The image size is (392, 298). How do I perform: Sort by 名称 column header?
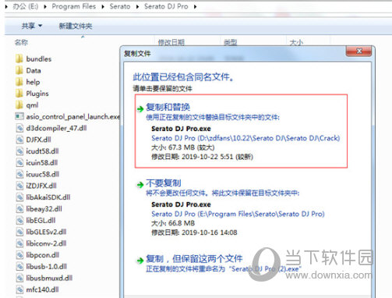21,42
